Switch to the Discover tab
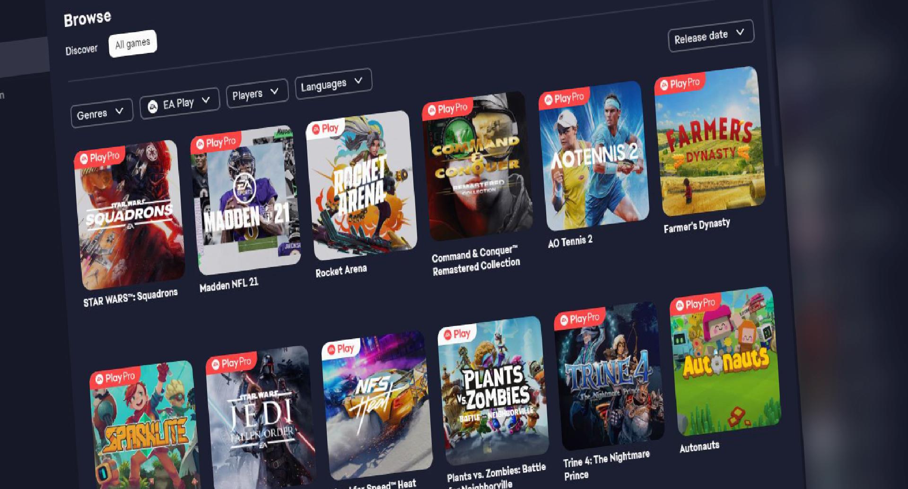This screenshot has height=489, width=908. point(81,50)
